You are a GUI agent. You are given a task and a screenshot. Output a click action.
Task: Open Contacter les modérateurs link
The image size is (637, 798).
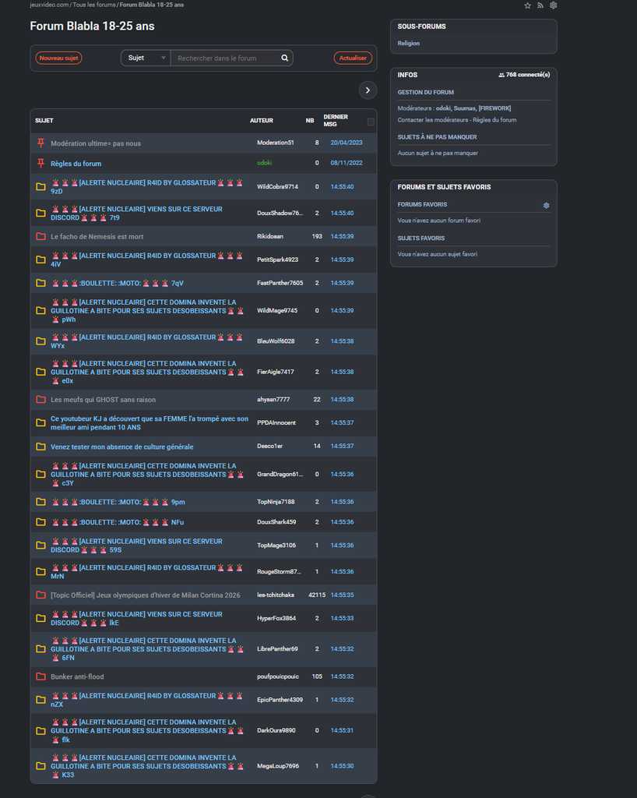(x=433, y=120)
